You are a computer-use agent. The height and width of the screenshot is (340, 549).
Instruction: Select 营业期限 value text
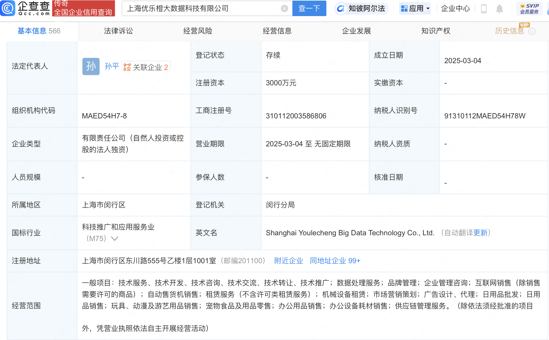pyautogui.click(x=308, y=144)
